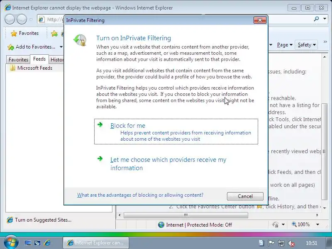Click the Internet zone globe icon in status bar
Screen dimensions: 332x249
161,225
